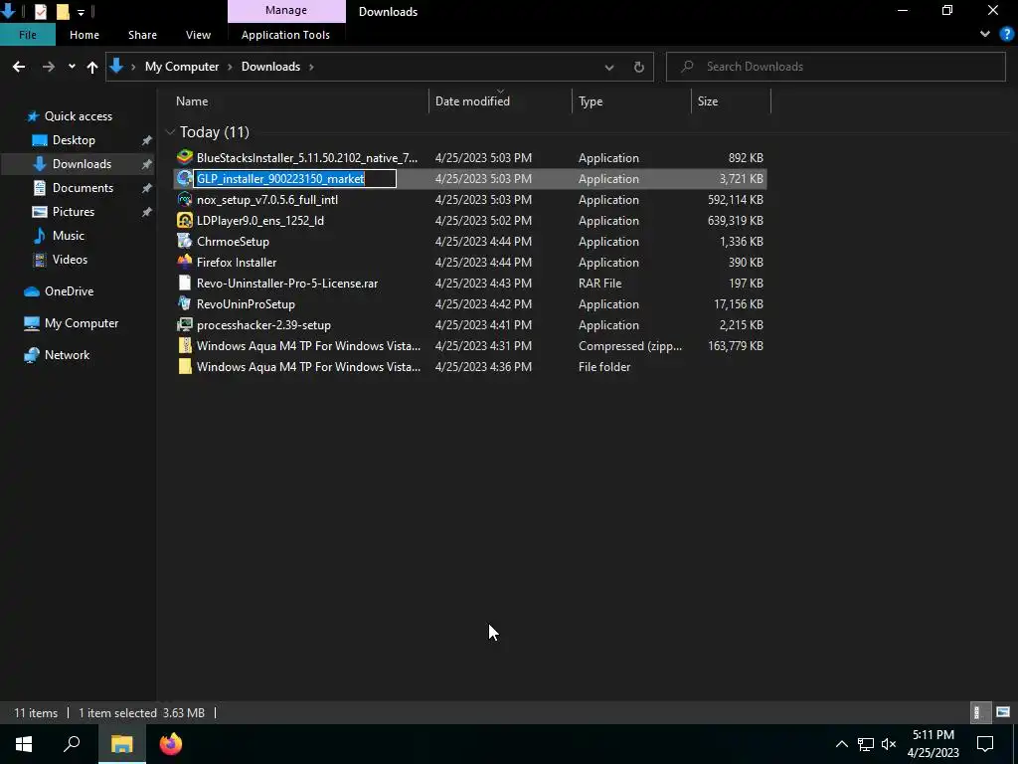Open Quick access in navigation pane
Viewport: 1018px width, 764px height.
[x=78, y=116]
